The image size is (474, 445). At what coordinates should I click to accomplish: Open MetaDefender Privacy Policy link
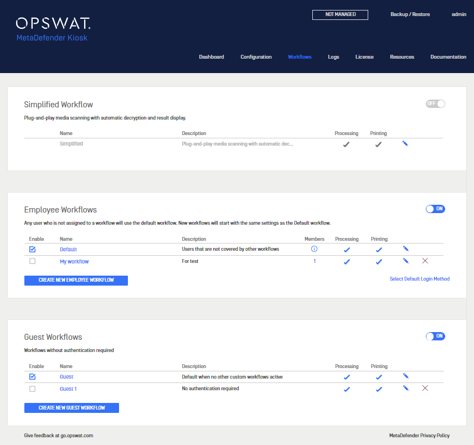coord(419,436)
